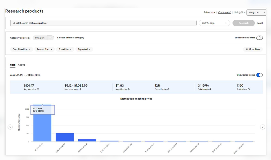Screen dimensions: 271x160
Task: Click the Reset link
Action: coord(260,23)
